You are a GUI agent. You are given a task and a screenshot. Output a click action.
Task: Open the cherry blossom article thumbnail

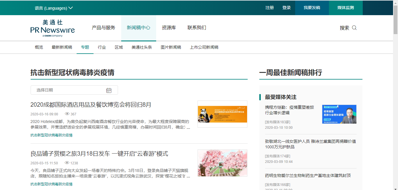[x=222, y=163]
